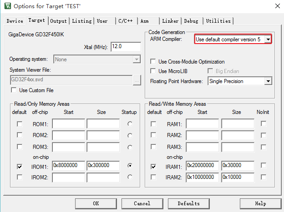284x212 pixels.
Task: Click the ROM2 Start field
Action: coord(68,135)
